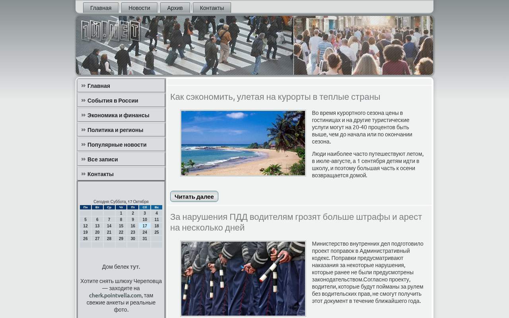The height and width of the screenshot is (318, 509).
Task: Go to Контакты in top navigation
Action: (x=212, y=8)
